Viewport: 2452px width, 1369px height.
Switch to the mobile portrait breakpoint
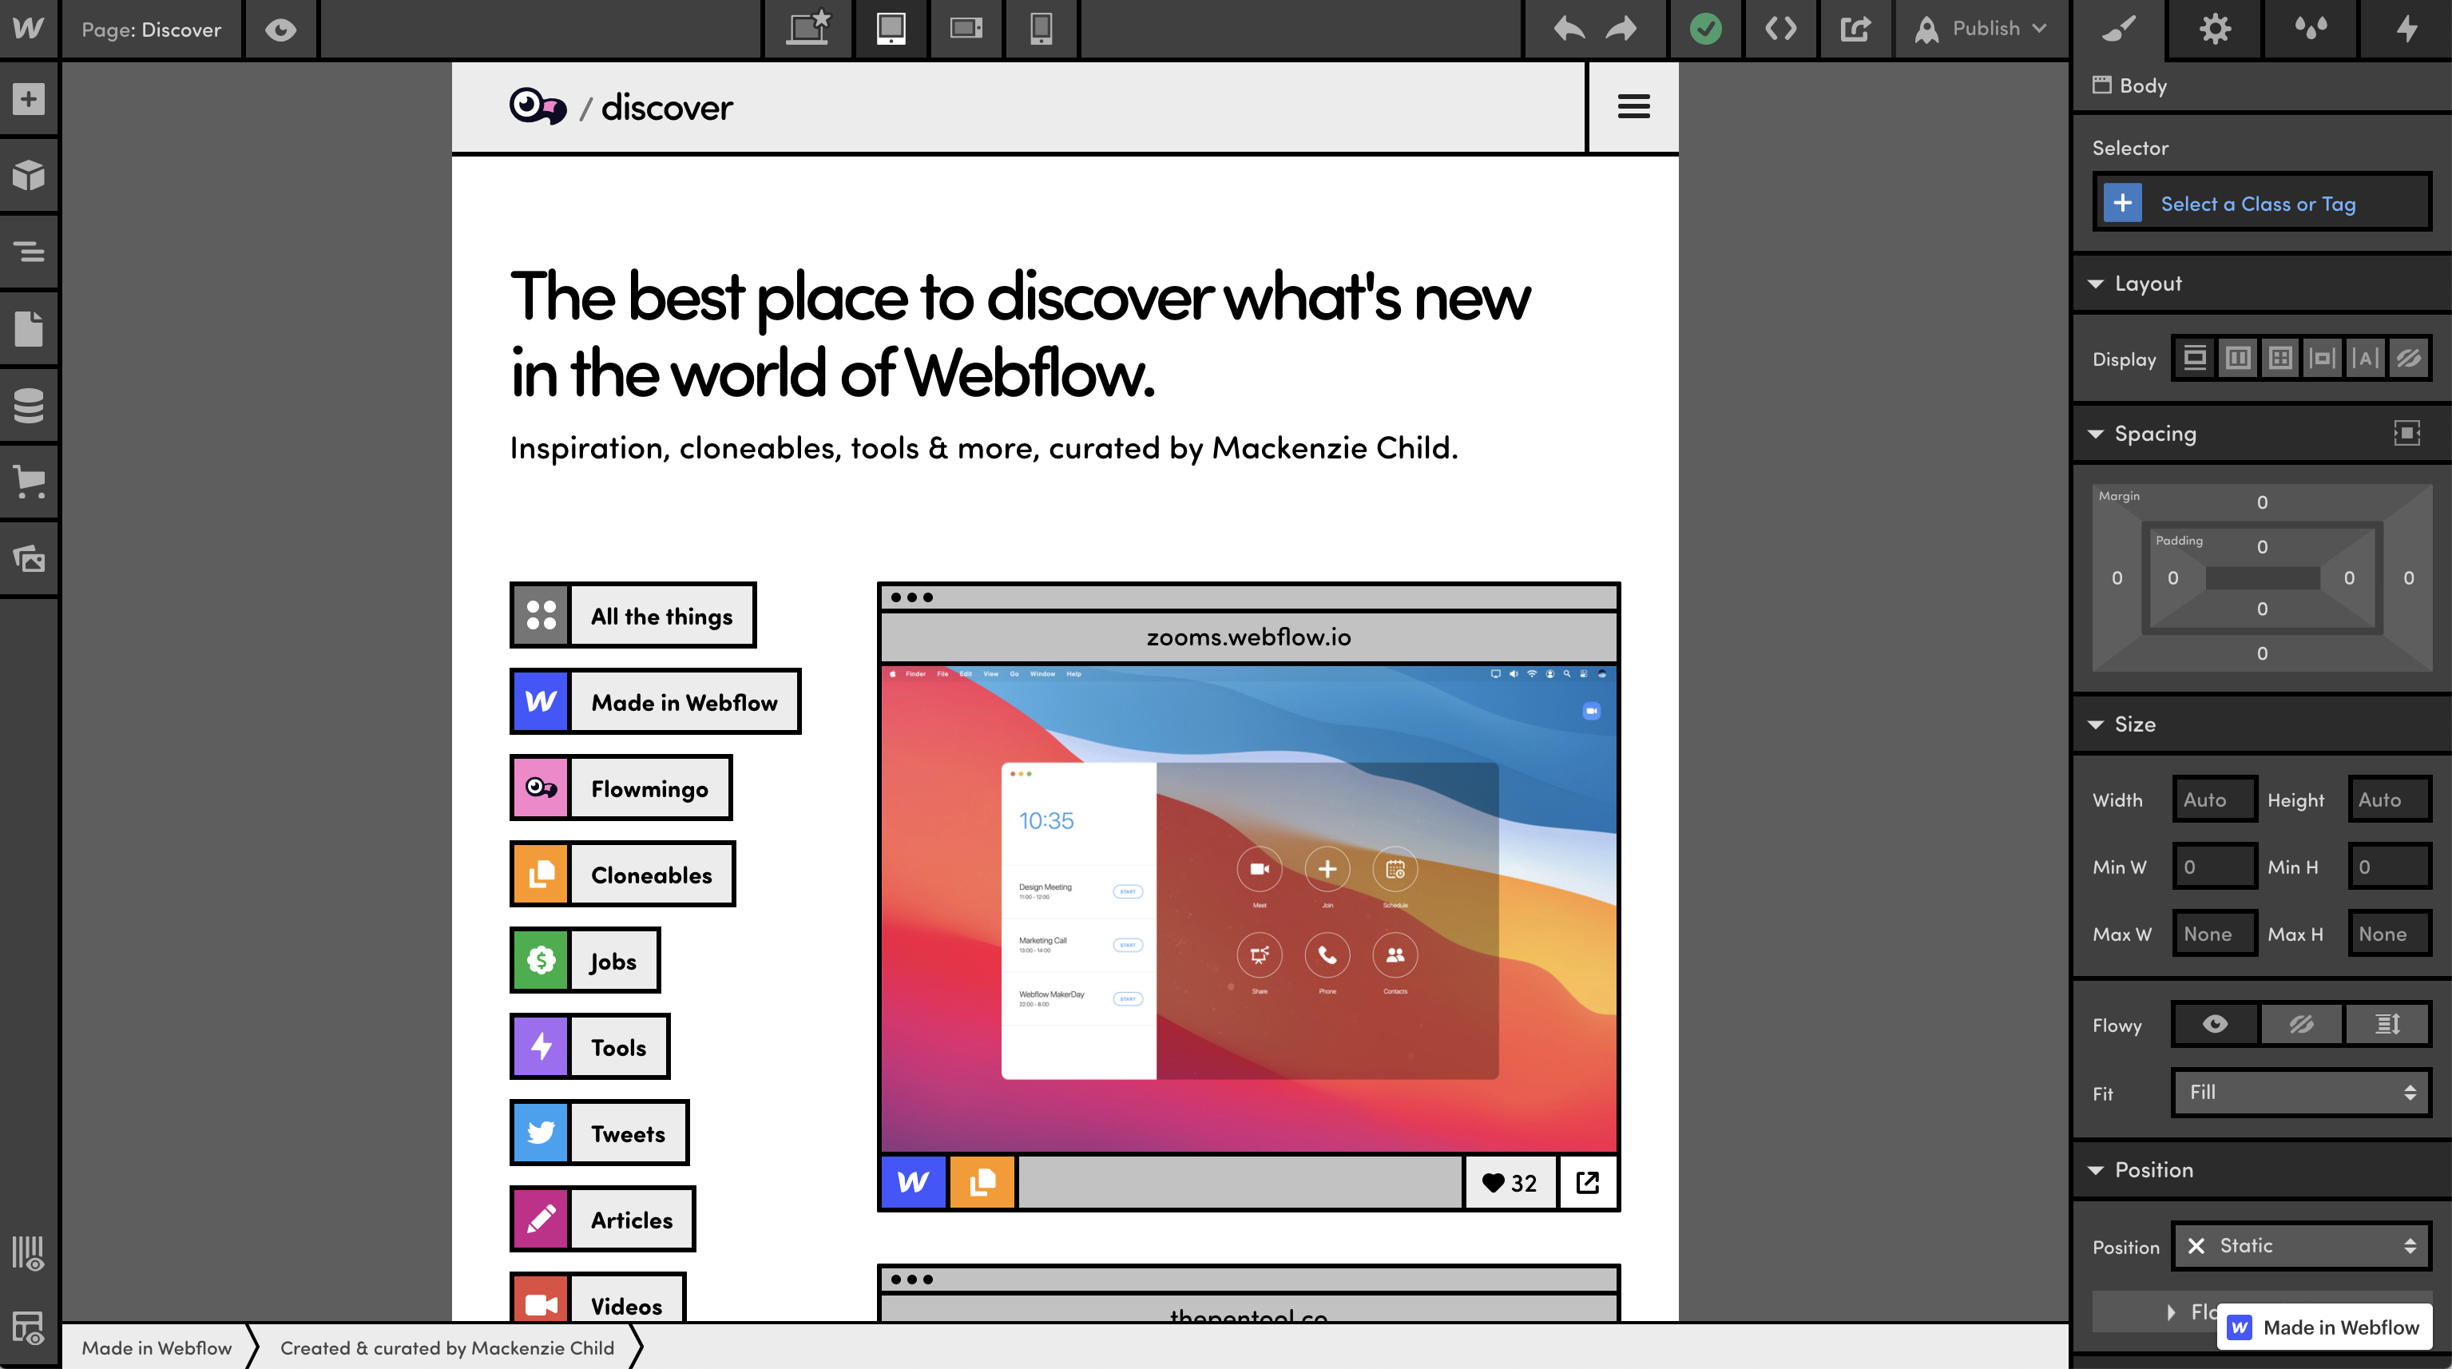(1041, 29)
